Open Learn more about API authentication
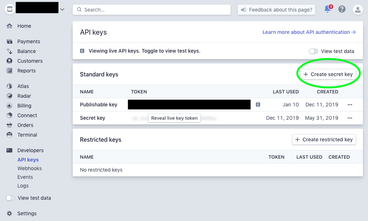The height and width of the screenshot is (221, 368). pyautogui.click(x=308, y=32)
